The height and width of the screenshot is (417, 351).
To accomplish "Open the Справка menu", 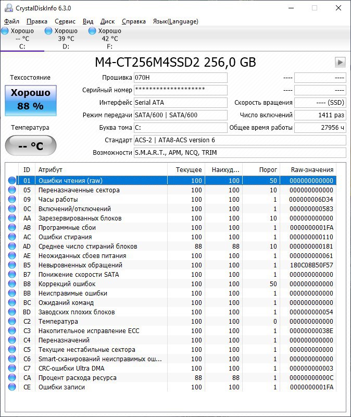I will 134,21.
